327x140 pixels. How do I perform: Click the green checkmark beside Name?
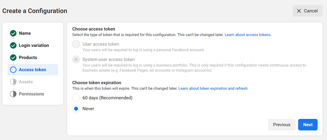(x=13, y=33)
